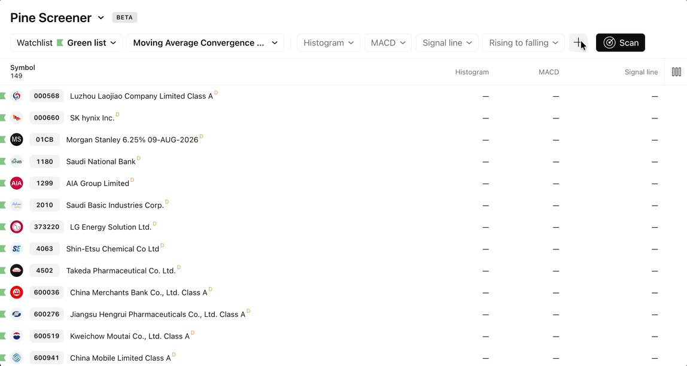The width and height of the screenshot is (687, 366).
Task: Sort by Histogram column header
Action: [x=472, y=72]
